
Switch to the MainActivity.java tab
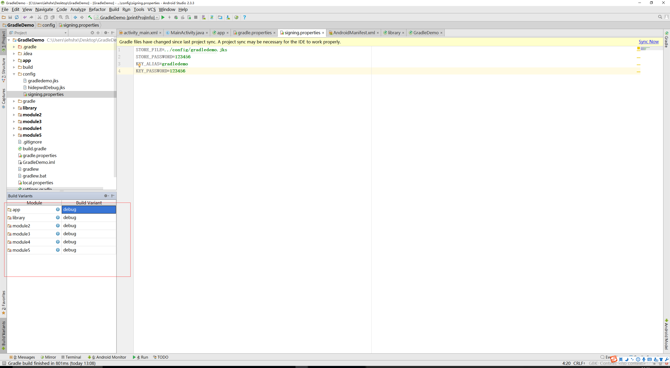coord(187,33)
